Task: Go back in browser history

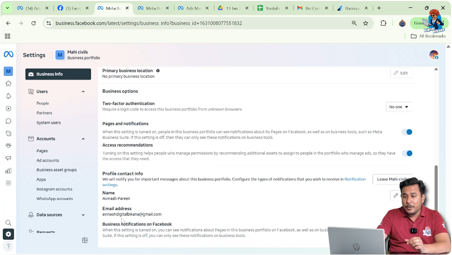Action: point(8,23)
